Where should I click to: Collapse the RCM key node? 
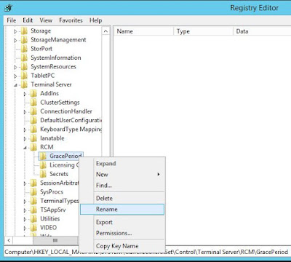pyautogui.click(x=25, y=148)
